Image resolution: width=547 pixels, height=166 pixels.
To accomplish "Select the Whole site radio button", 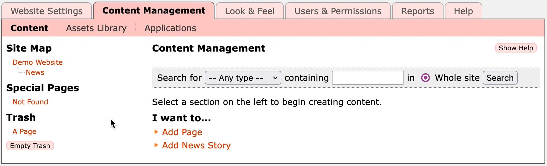I will click(425, 78).
